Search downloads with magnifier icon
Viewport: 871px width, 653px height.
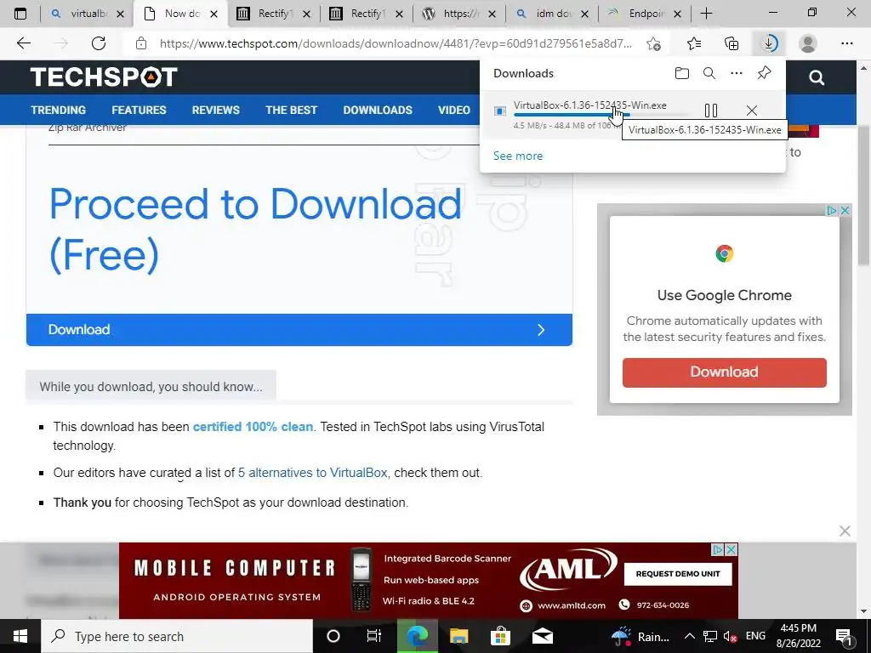[709, 73]
